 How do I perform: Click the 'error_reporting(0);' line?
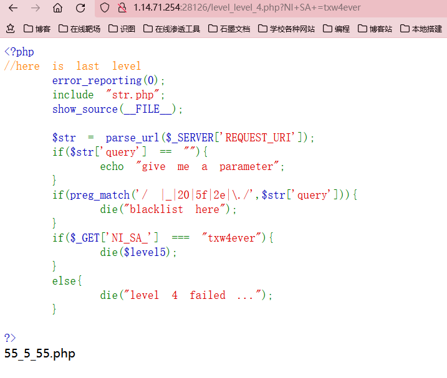(x=108, y=80)
